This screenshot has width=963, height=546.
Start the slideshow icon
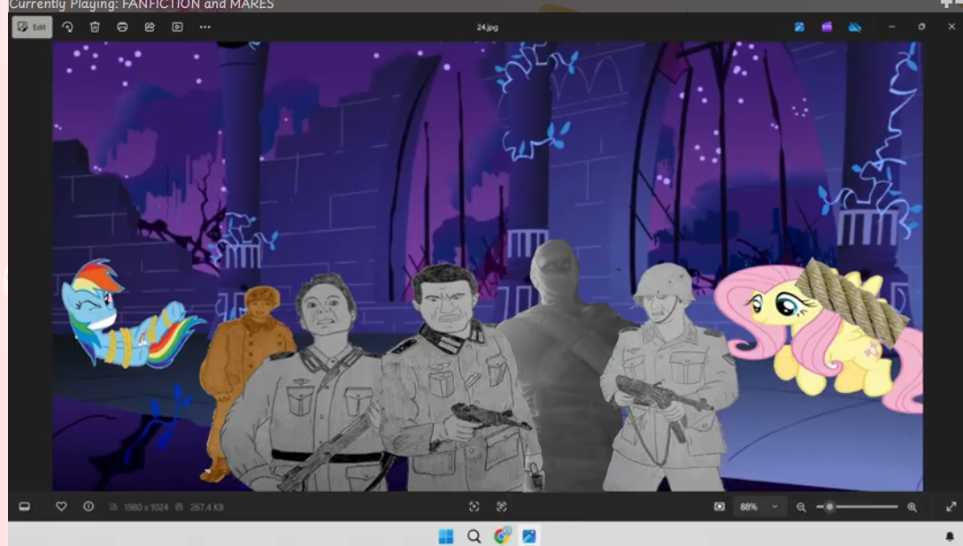click(x=178, y=27)
